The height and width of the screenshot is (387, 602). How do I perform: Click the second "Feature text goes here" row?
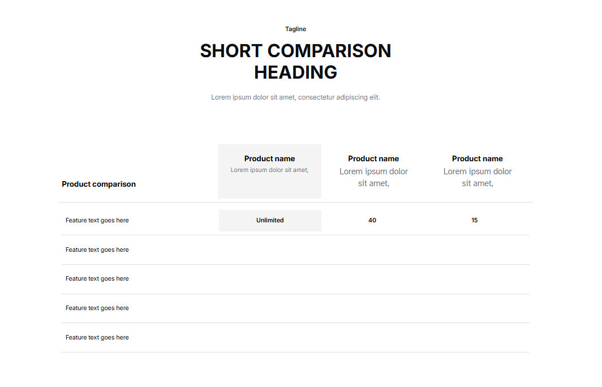coord(97,250)
